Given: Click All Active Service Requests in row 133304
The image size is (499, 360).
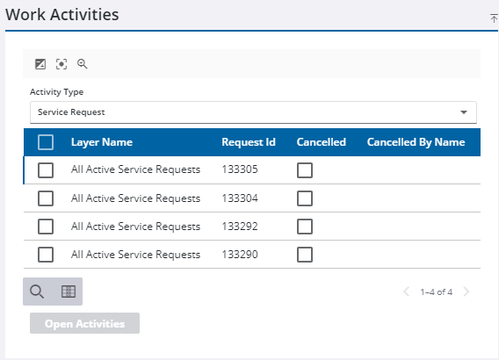Looking at the screenshot, I should pos(135,198).
